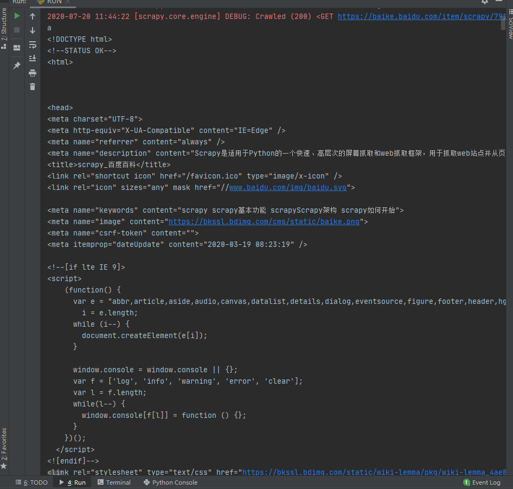Click the "</script>" closing tag line

tap(75, 450)
